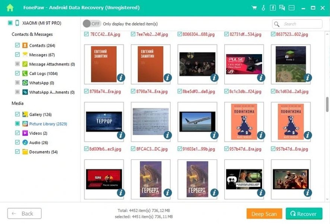The image size is (330, 224).
Task: Open the Facebook share icon
Action: 273,7
